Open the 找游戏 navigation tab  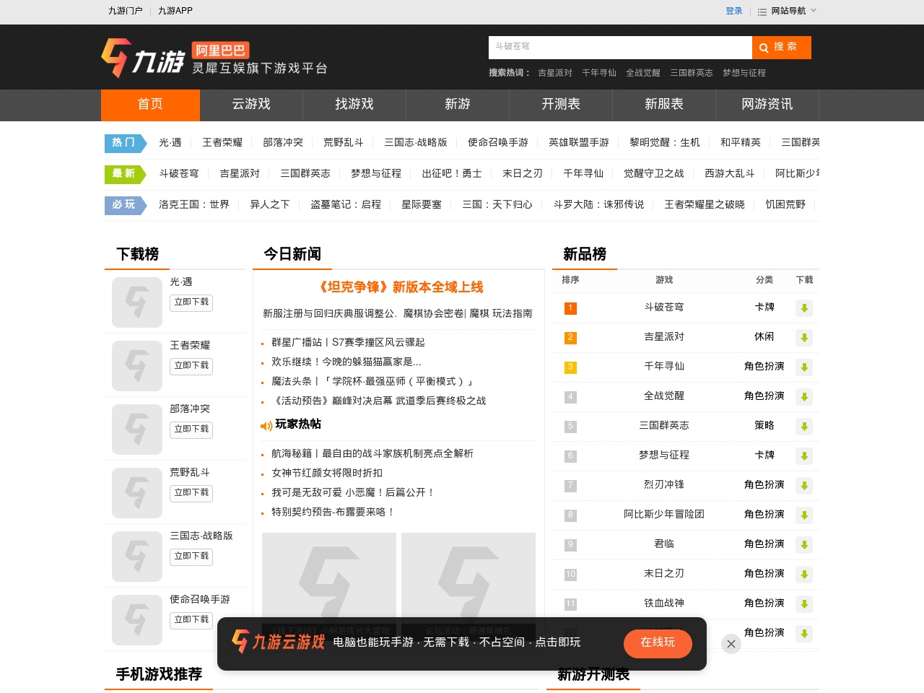tap(354, 105)
